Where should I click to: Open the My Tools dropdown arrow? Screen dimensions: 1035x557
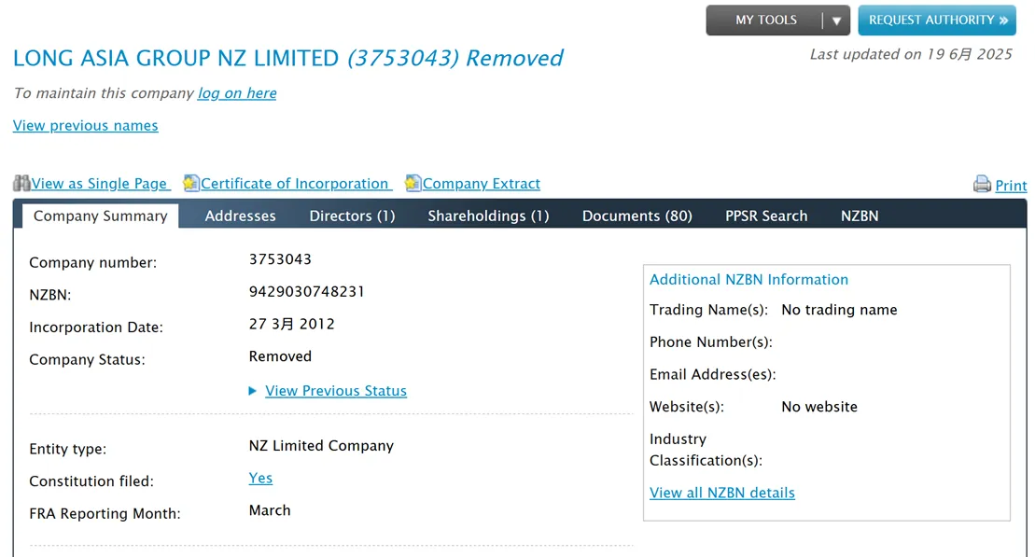pyautogui.click(x=836, y=21)
